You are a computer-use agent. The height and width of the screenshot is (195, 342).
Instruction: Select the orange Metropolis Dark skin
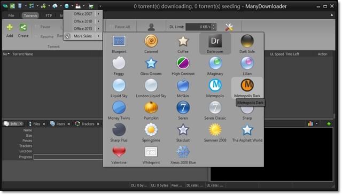247,85
